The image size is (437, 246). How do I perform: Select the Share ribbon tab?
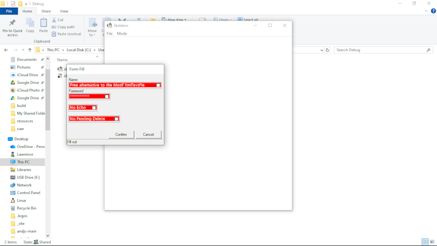pos(46,12)
